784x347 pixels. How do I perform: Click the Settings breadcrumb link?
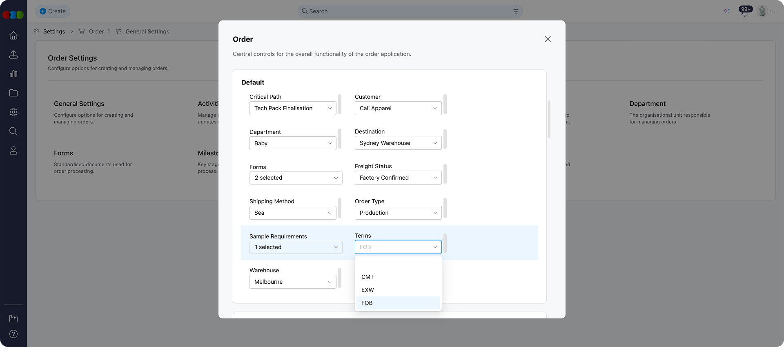pyautogui.click(x=54, y=31)
